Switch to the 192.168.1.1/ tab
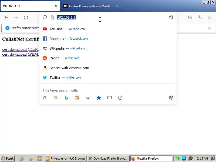216x162 pixels. (x=30, y=6)
